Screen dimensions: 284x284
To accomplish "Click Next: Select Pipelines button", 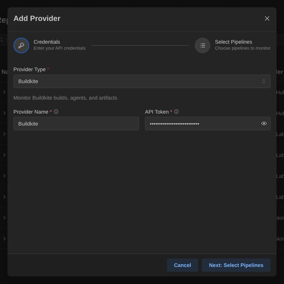I will pyautogui.click(x=236, y=265).
